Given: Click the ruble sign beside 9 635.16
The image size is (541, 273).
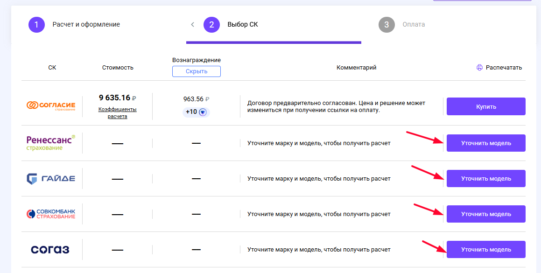Looking at the screenshot, I should coord(134,98).
